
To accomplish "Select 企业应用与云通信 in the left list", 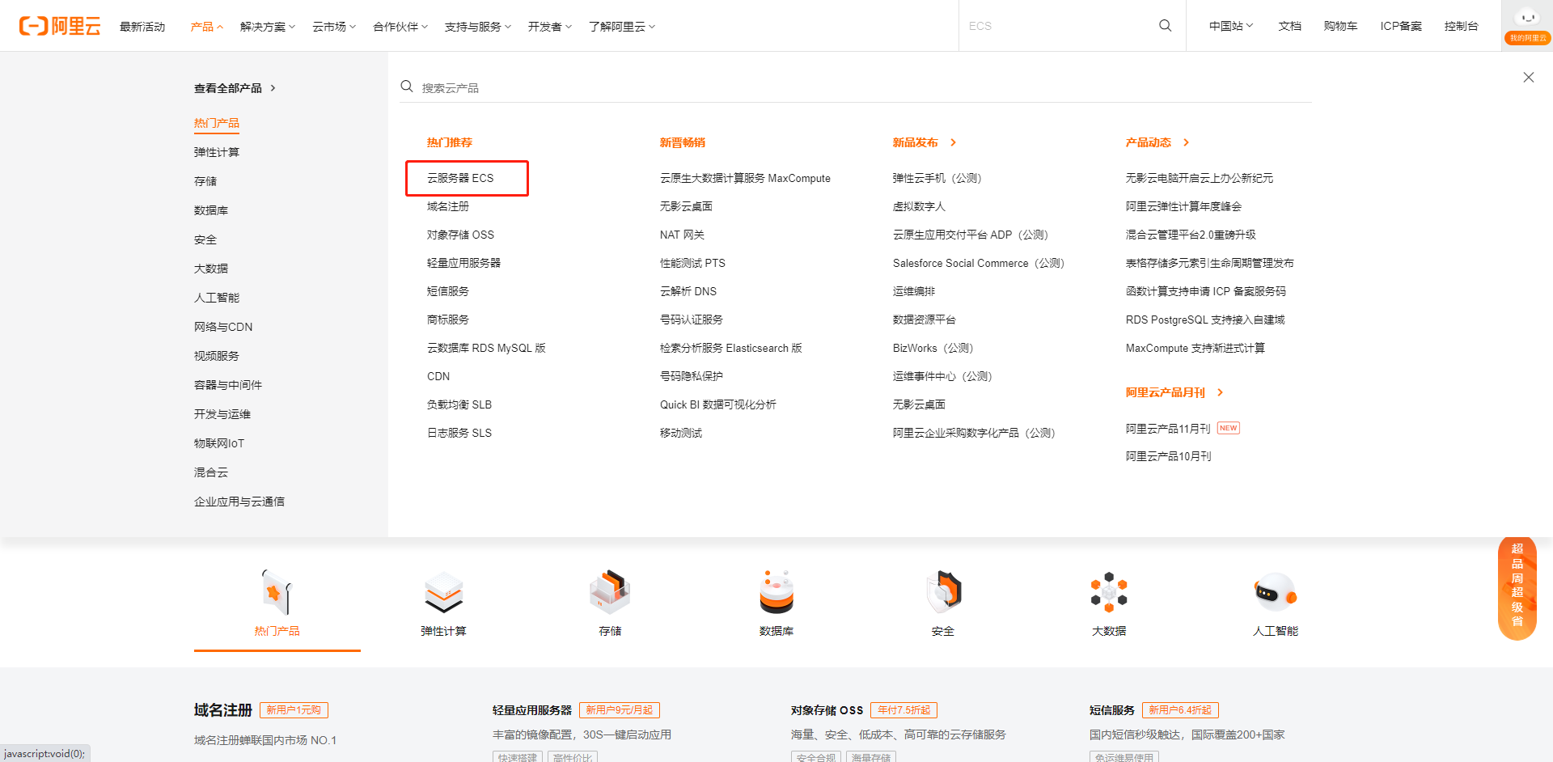I will tap(239, 502).
